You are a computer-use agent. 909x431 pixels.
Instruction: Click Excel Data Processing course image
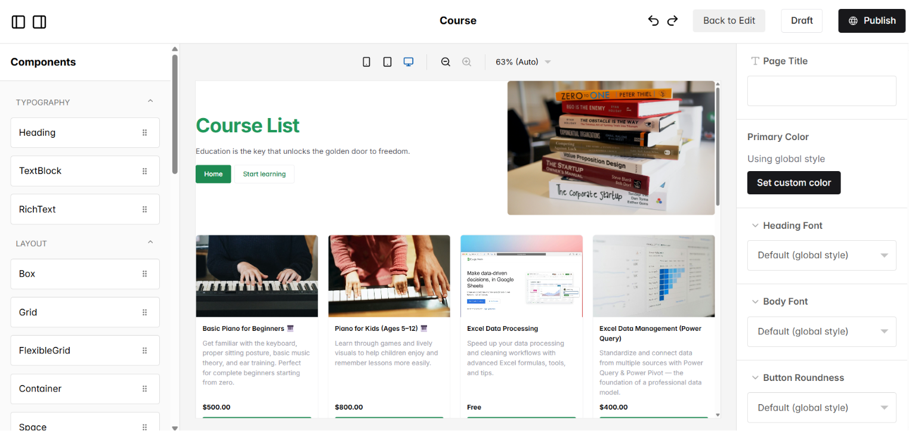click(521, 276)
